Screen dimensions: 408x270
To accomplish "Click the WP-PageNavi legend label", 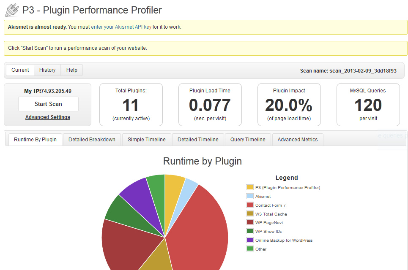I will (x=269, y=222).
